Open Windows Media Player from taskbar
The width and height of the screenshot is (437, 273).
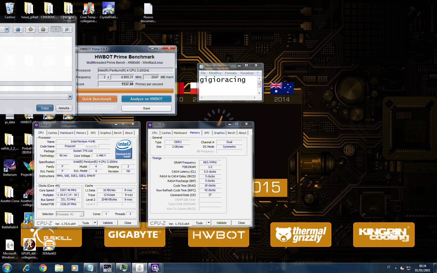pyautogui.click(x=75, y=268)
